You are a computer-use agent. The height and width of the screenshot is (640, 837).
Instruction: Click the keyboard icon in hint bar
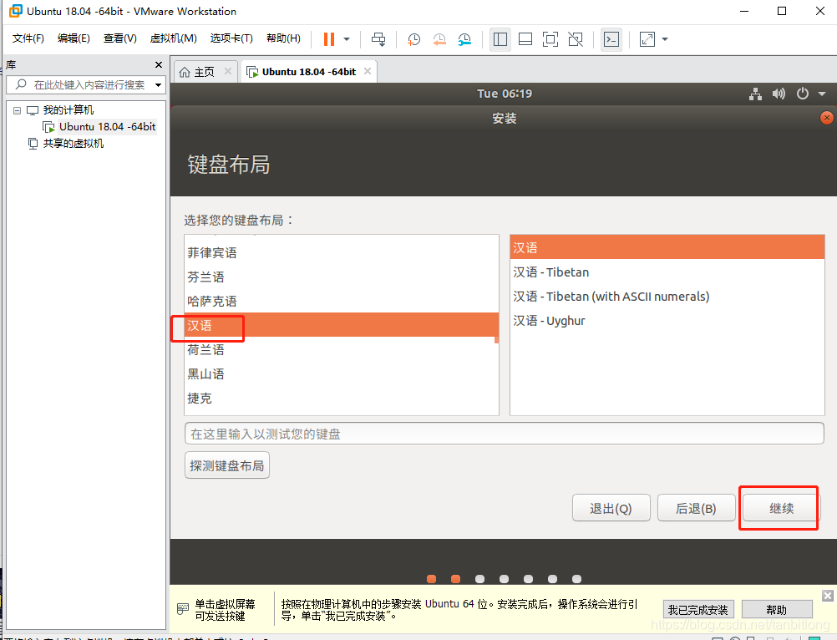tap(183, 608)
